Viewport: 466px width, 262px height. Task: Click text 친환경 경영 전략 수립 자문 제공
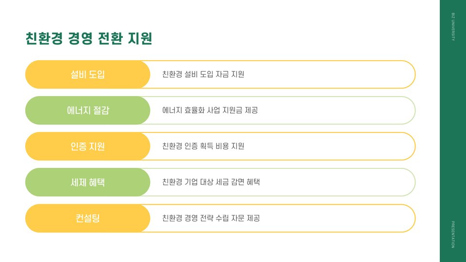point(211,218)
